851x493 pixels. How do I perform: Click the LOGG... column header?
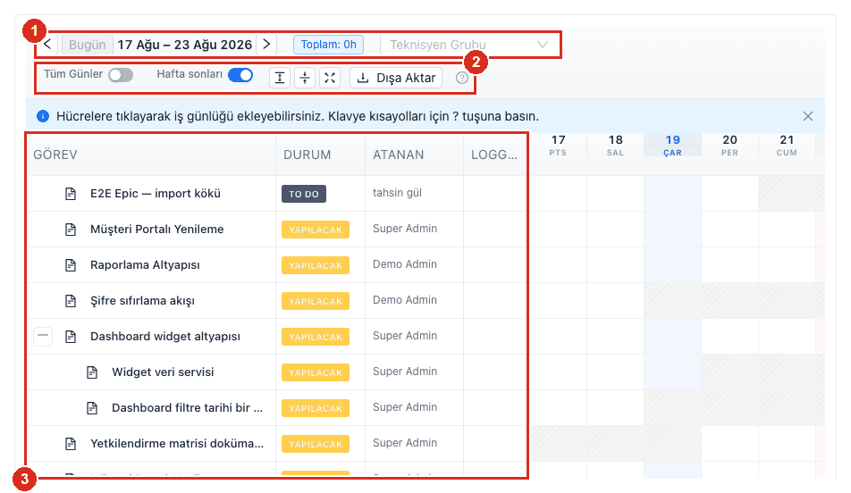494,155
